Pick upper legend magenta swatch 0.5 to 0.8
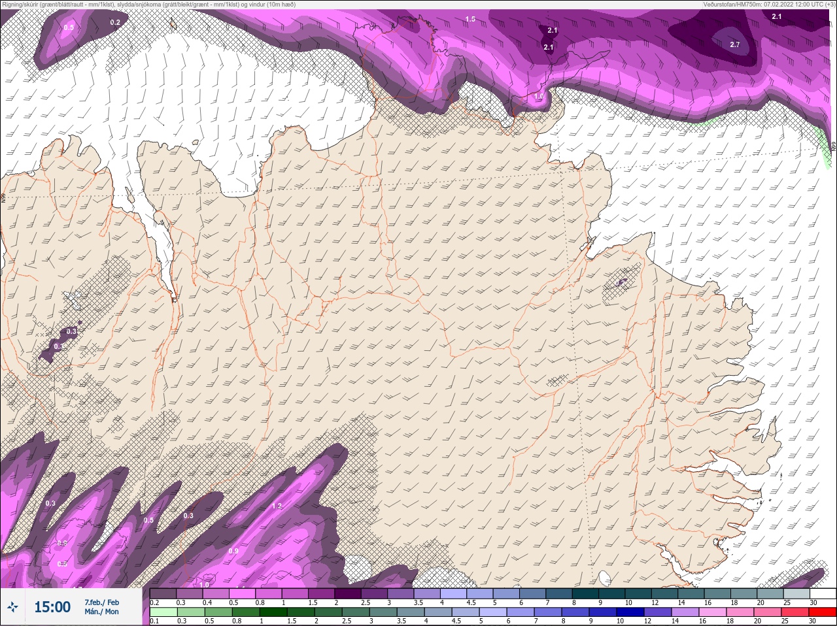 coord(243,594)
